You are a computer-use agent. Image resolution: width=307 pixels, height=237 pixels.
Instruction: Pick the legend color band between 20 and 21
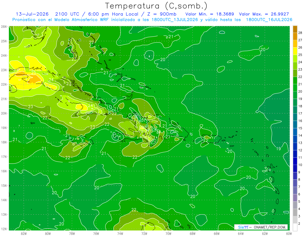coord(295,88)
